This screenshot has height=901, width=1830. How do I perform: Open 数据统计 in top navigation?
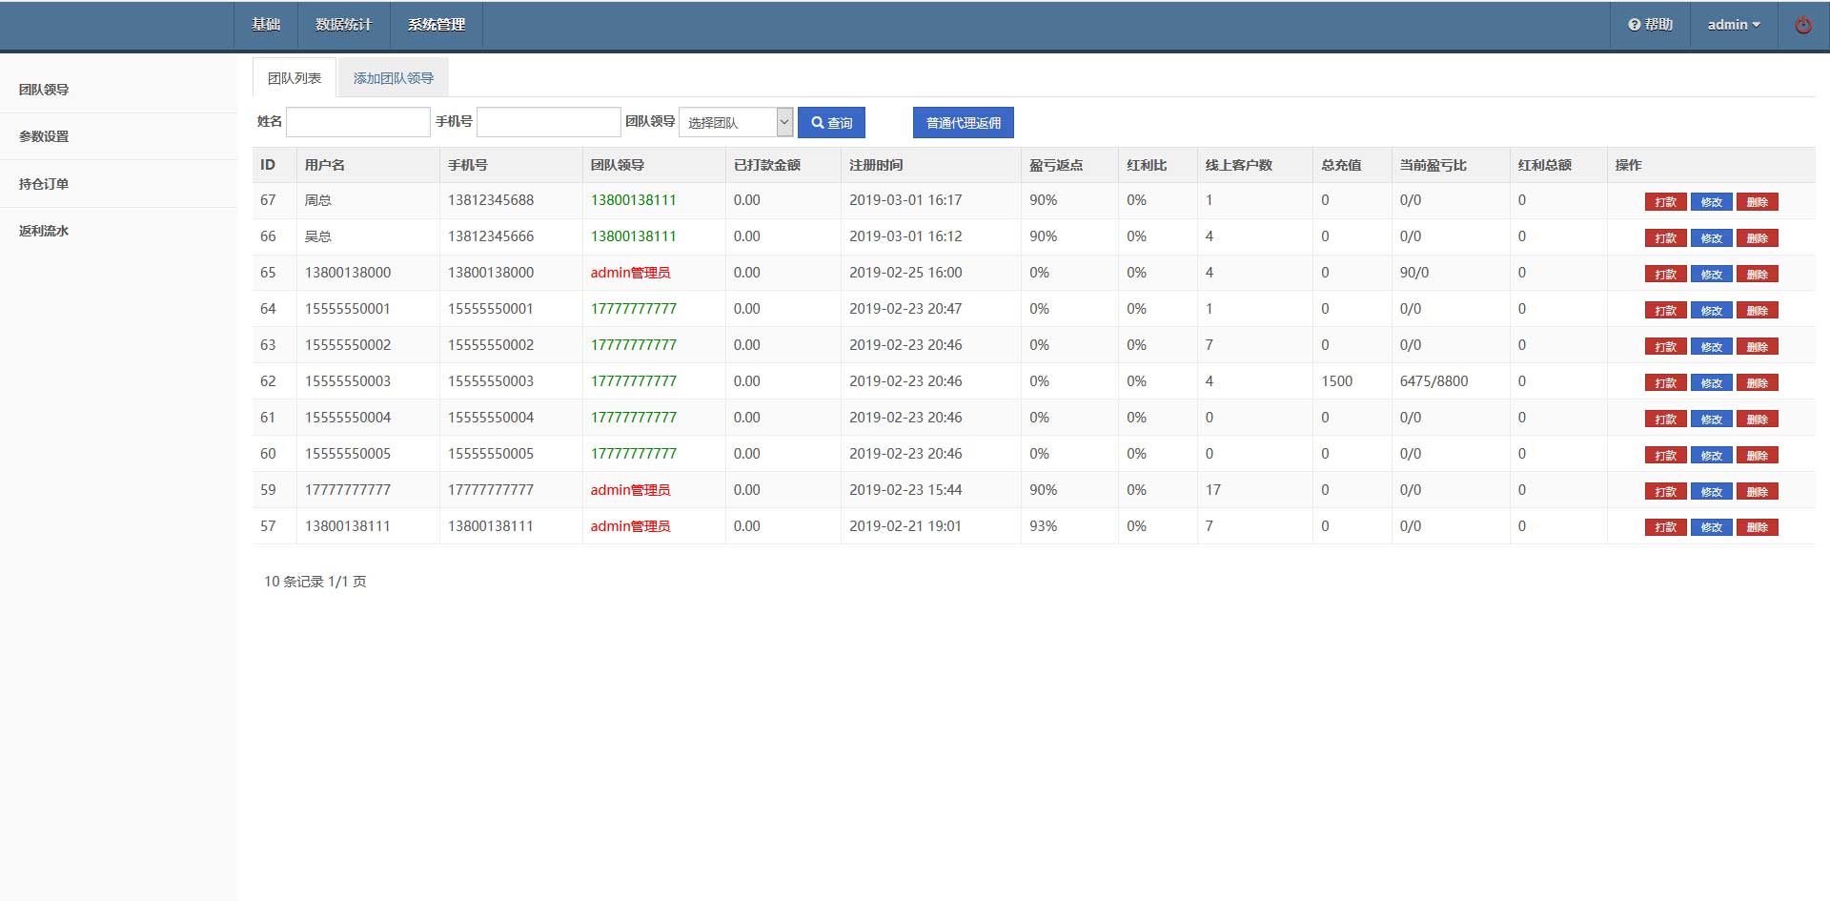pos(343,25)
